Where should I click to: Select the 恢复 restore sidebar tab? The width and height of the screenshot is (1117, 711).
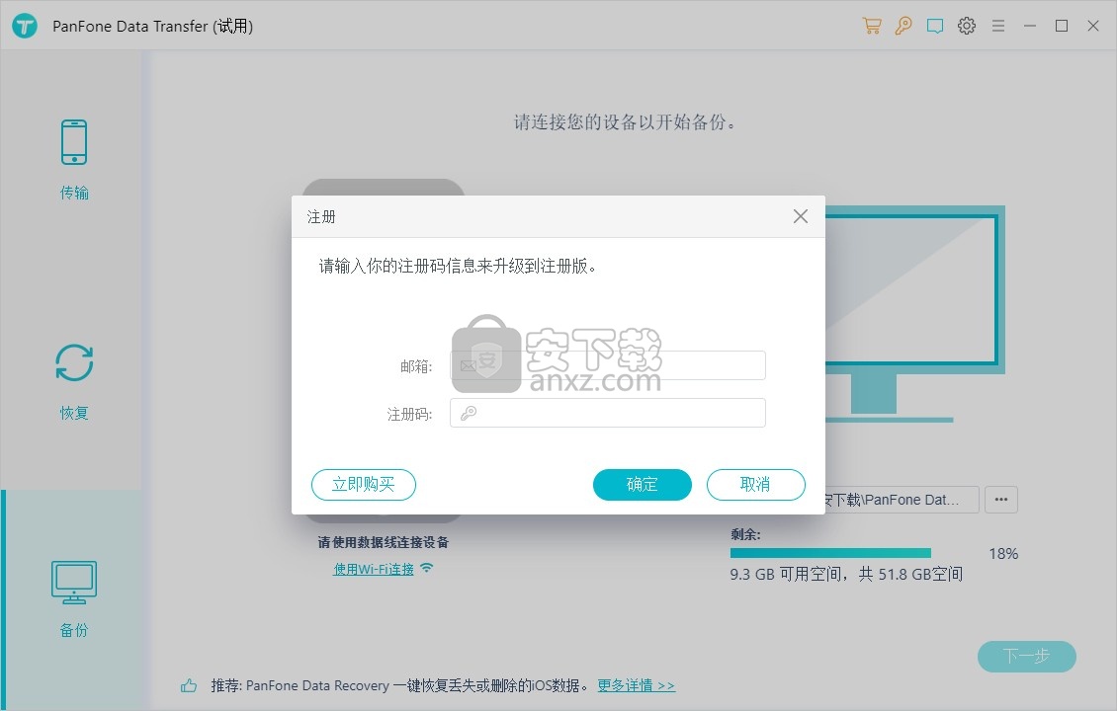pos(74,381)
